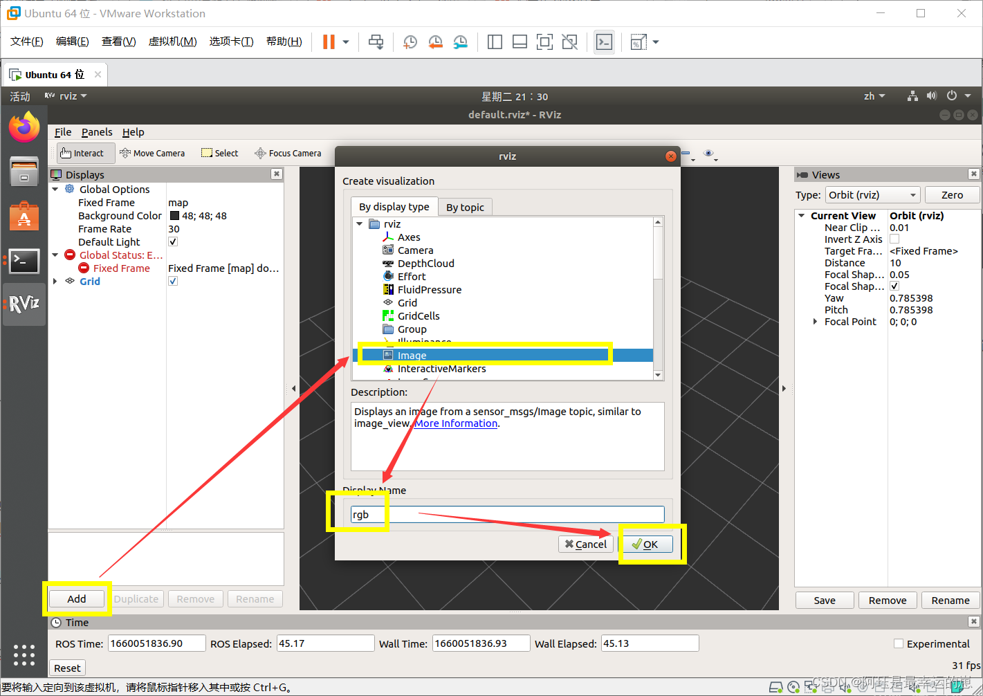This screenshot has height=696, width=983.
Task: Open the network status icon
Action: tap(913, 96)
